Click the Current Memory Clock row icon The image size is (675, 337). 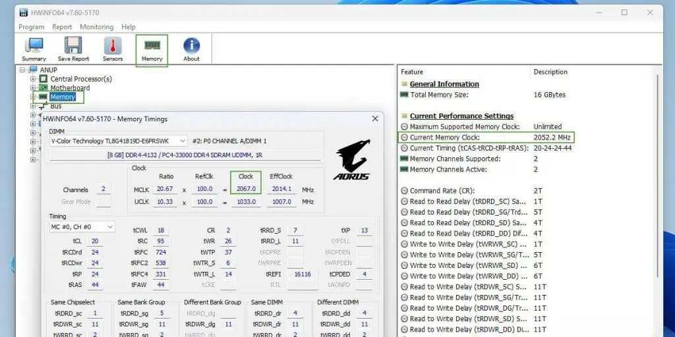(404, 138)
